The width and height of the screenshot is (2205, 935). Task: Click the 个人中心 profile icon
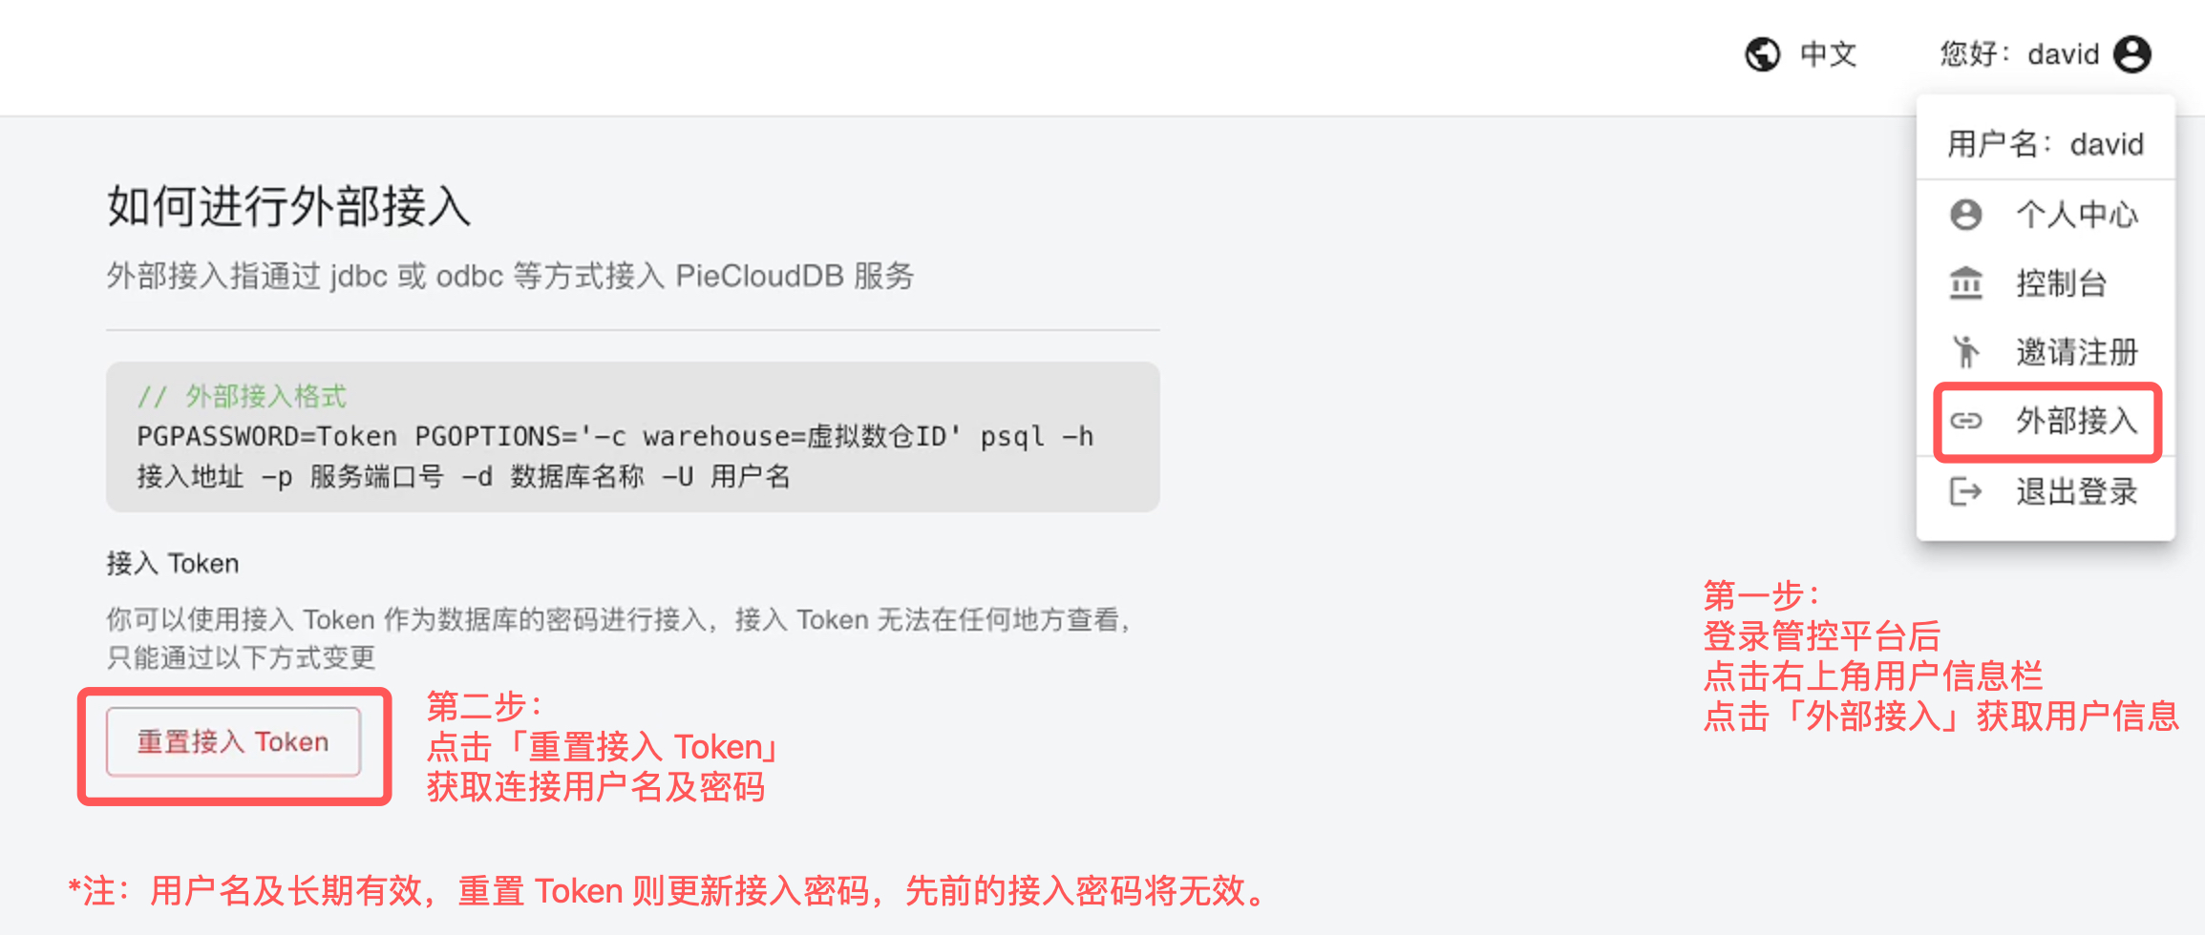click(1965, 214)
